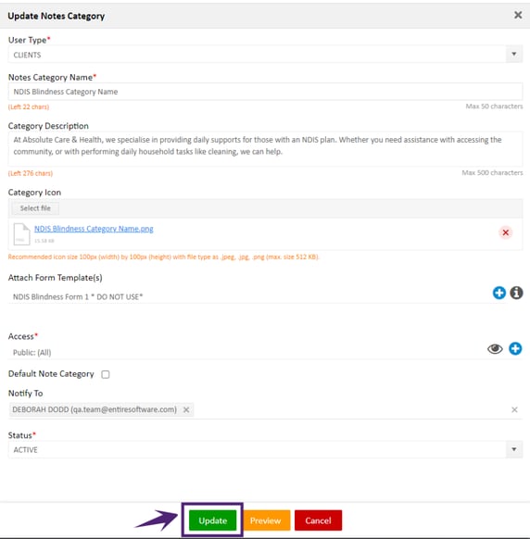Tick the Default Note Category checkbox
Screen dimensions: 530x539
click(106, 374)
